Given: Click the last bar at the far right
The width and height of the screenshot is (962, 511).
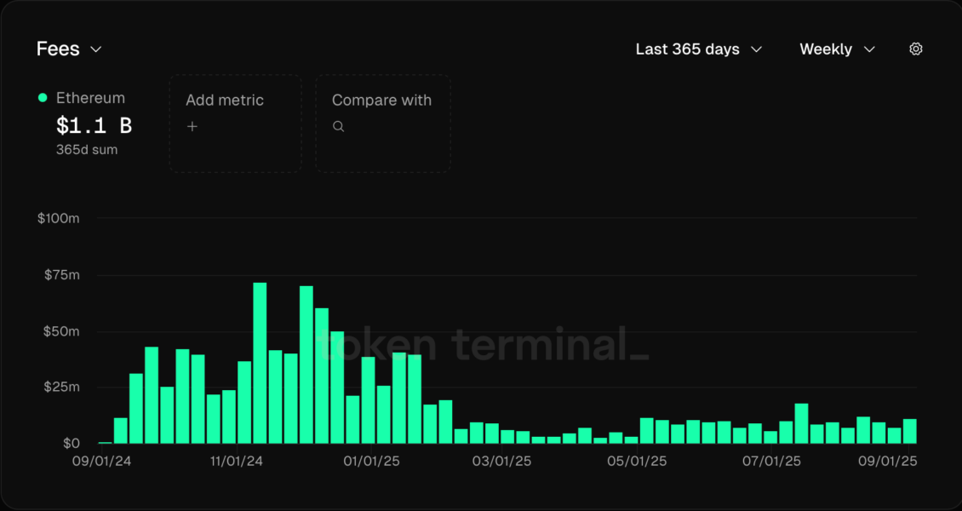Looking at the screenshot, I should click(x=909, y=431).
